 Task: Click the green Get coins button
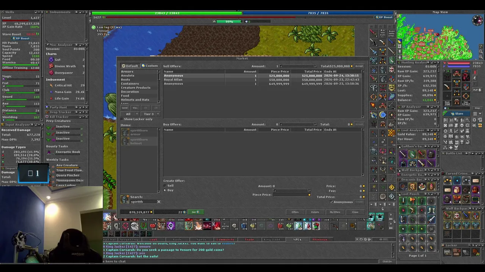click(195, 212)
